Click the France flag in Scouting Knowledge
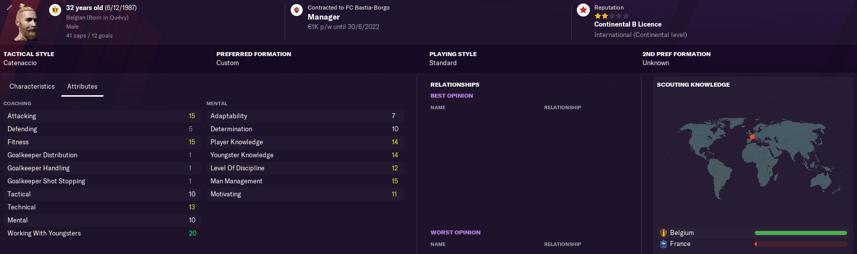The height and width of the screenshot is (254, 857). click(x=664, y=244)
